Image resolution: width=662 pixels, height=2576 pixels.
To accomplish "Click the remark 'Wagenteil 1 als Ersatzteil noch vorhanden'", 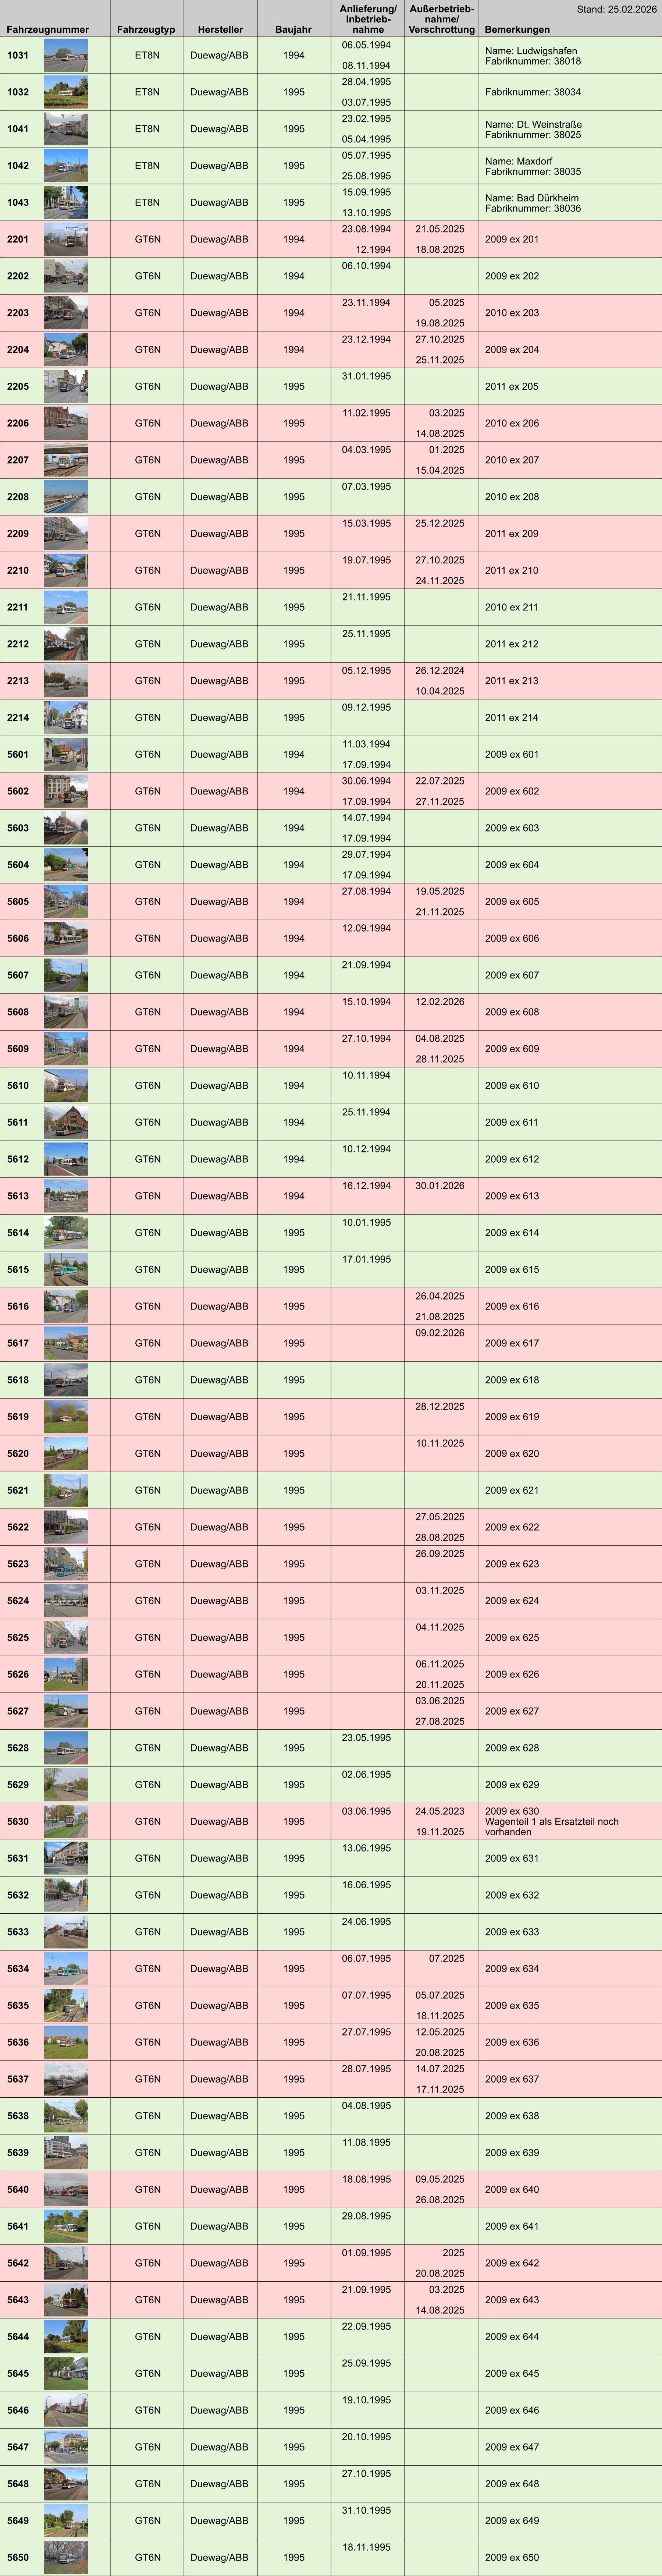I will (x=551, y=1827).
